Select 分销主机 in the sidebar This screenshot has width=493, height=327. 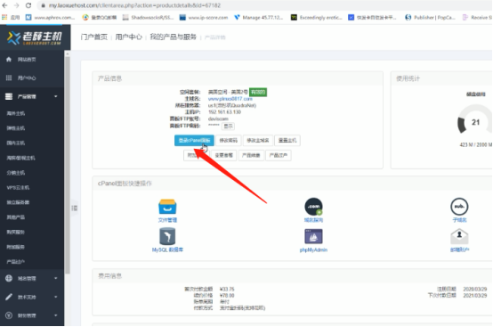[x=16, y=173]
